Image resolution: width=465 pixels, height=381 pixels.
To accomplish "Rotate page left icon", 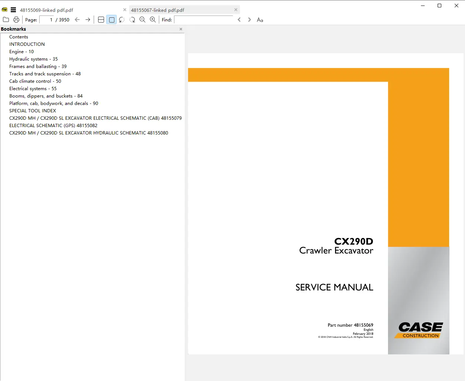I will (122, 20).
